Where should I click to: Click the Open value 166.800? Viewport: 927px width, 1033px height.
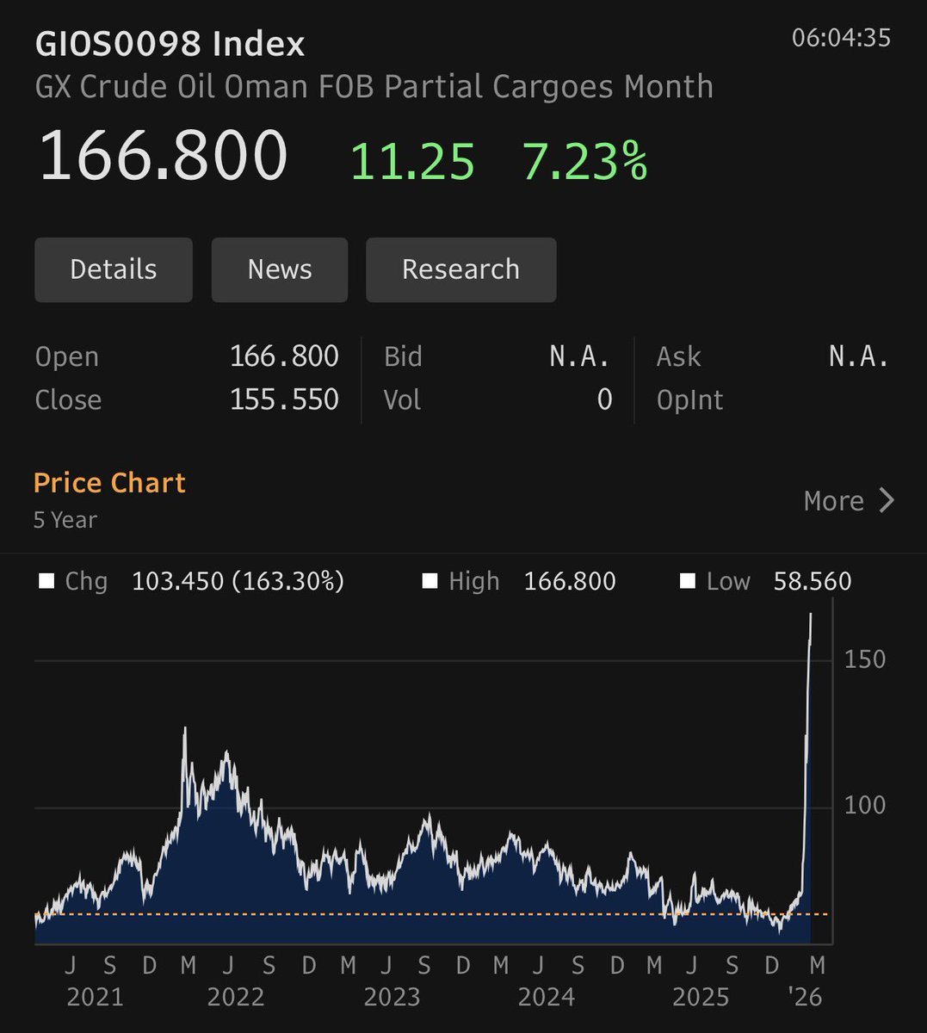coord(284,356)
